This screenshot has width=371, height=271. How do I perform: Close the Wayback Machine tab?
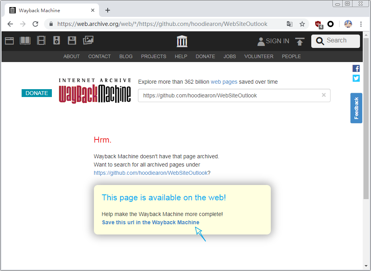[93, 10]
